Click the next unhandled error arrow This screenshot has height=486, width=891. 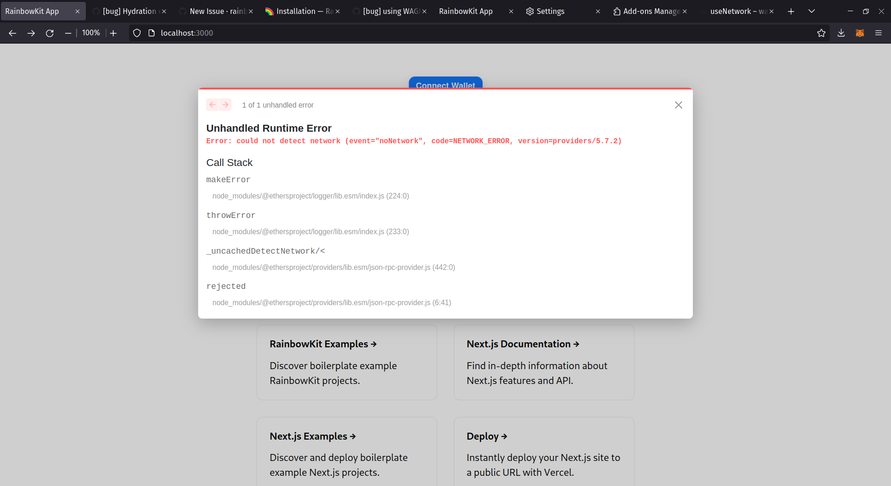[226, 104]
